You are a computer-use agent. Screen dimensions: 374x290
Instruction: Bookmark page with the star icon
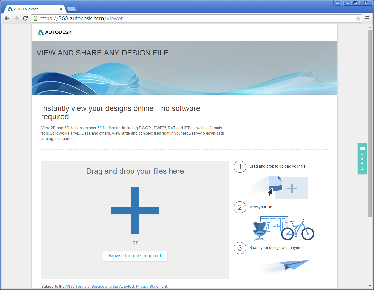[x=358, y=19]
